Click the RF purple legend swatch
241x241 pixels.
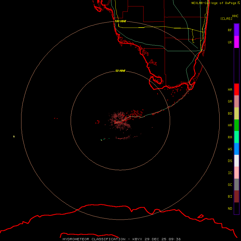point(236,30)
